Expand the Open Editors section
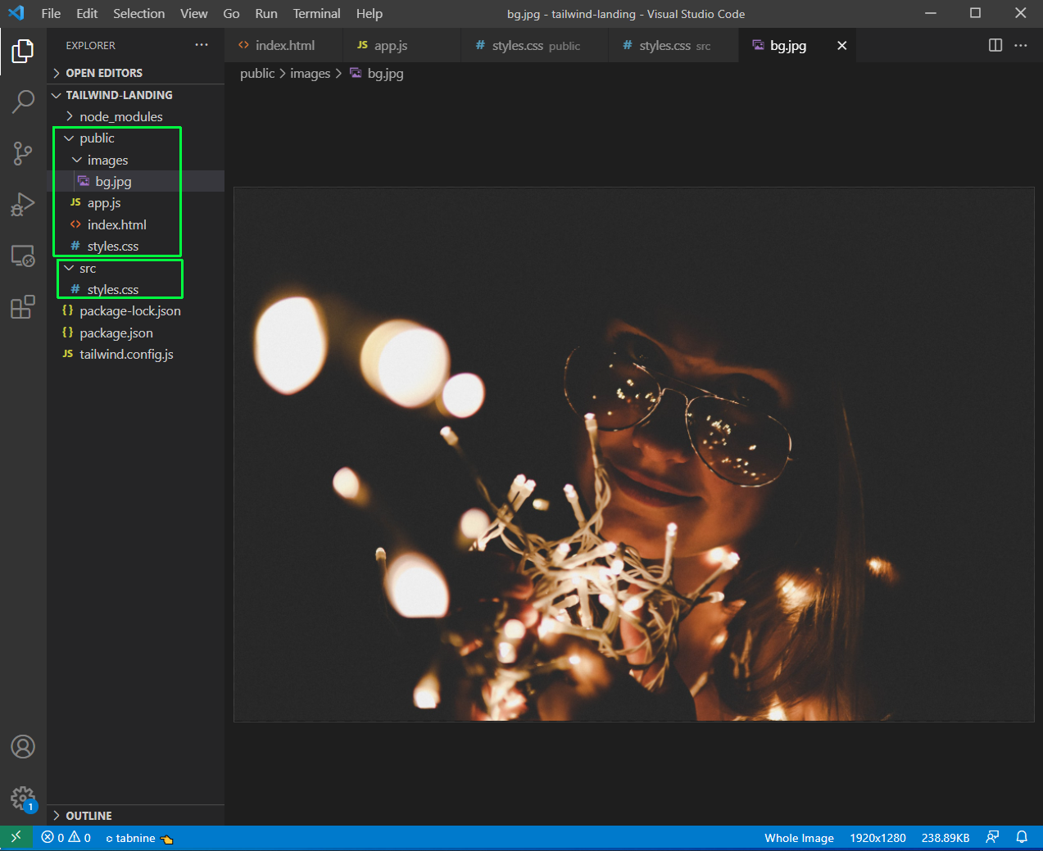 (136, 73)
